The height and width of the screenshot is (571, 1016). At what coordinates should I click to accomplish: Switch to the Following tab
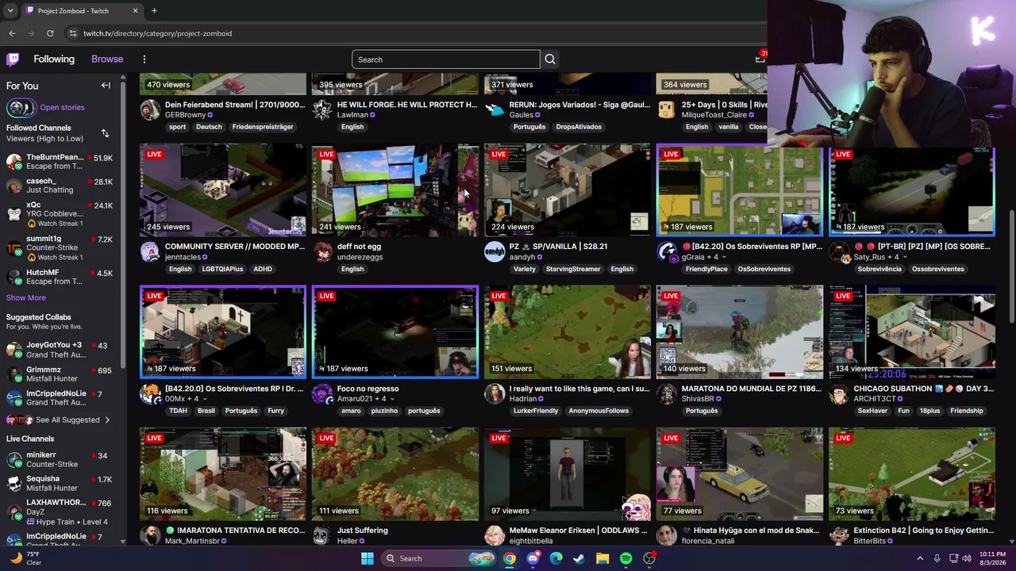pyautogui.click(x=54, y=59)
